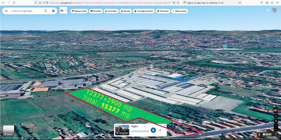This screenshot has width=281, height=140.
Task: Click directions button in Reghin card
Action: coord(153,130)
